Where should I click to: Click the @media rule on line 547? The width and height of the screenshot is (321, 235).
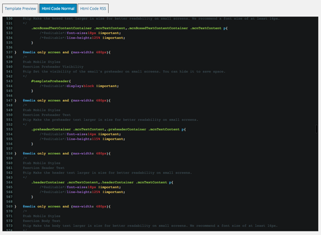point(67,101)
